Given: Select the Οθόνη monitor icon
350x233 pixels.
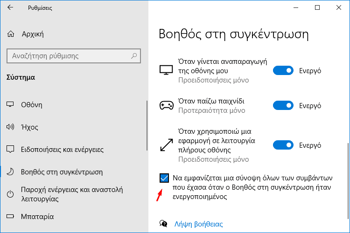Looking at the screenshot, I should [x=10, y=104].
